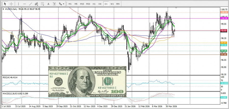Switch to H1 timeframe
Screen dimensions: 229x109
94,4
